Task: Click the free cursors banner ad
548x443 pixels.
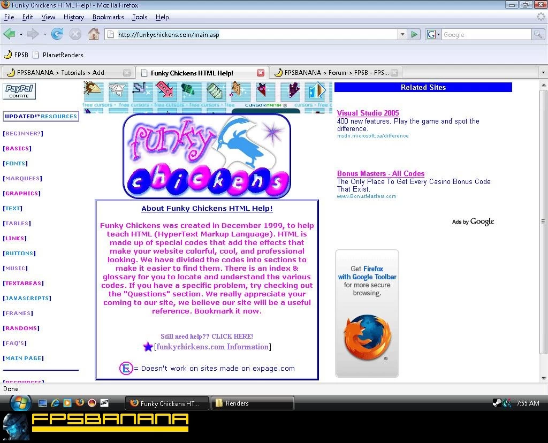Action: (x=207, y=97)
